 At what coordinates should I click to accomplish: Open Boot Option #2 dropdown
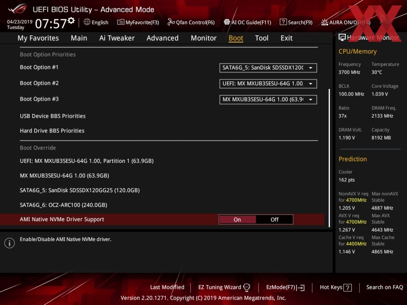tap(268, 84)
